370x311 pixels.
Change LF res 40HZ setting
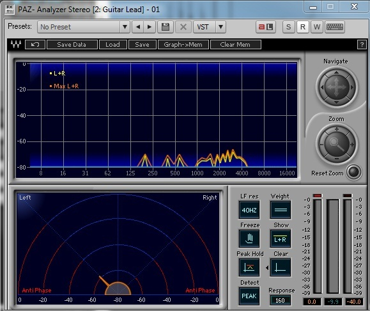pos(249,210)
